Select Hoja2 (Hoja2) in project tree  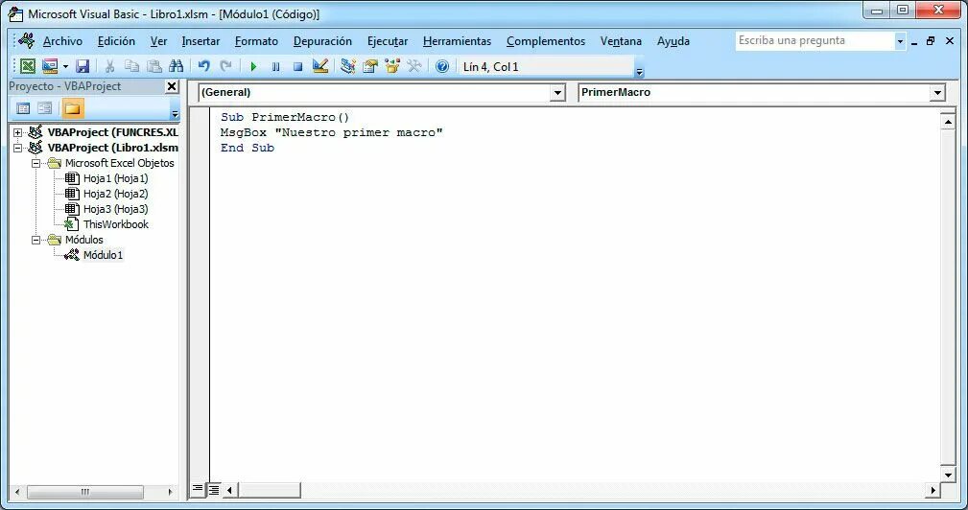pos(115,194)
